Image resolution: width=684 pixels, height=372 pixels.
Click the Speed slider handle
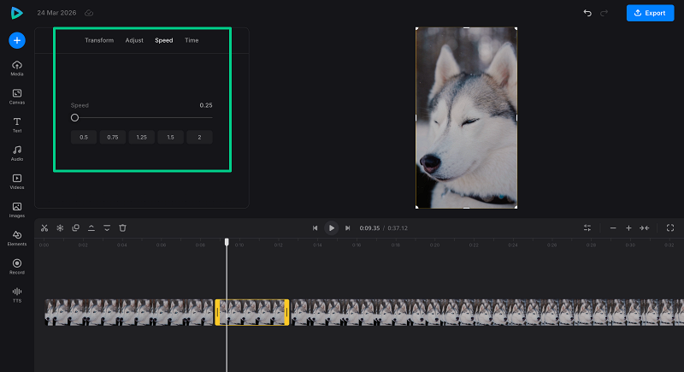74,118
